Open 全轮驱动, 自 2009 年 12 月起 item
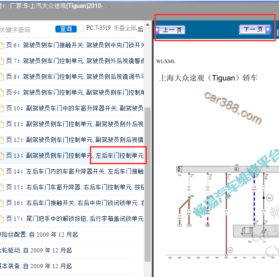The height and width of the screenshot is (277, 279). [x=36, y=251]
